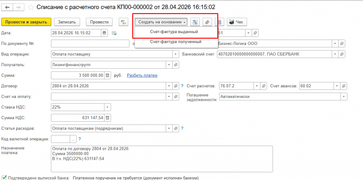Viewport: 363px width, 180px height.
Task: Open the Ставка НДС 22% dropdown
Action: [x=107, y=107]
